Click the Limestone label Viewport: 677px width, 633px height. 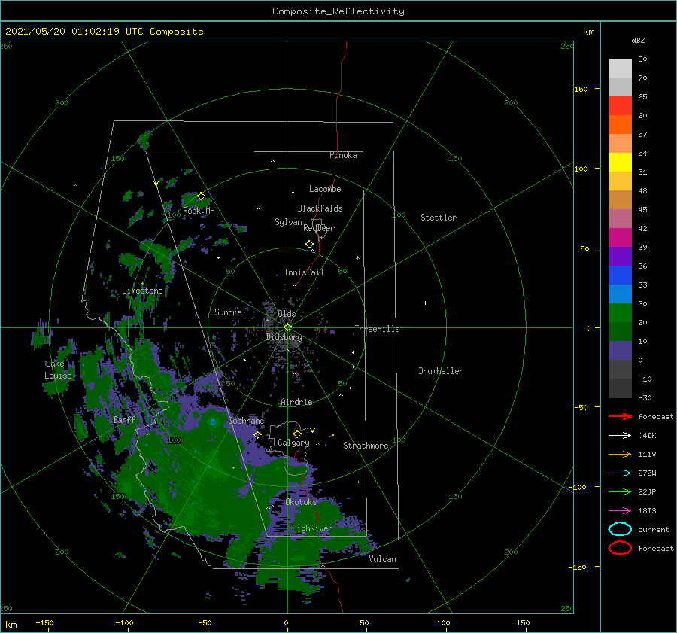click(142, 291)
